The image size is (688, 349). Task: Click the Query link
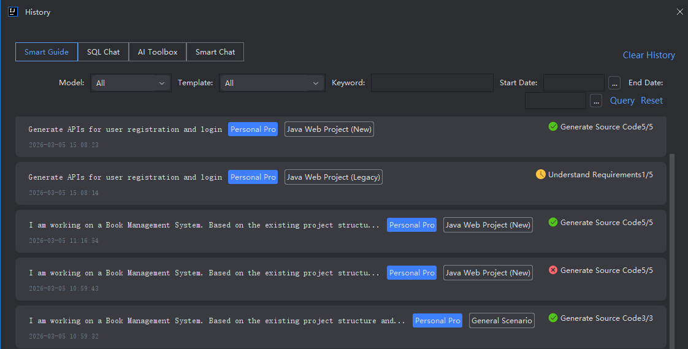[622, 101]
